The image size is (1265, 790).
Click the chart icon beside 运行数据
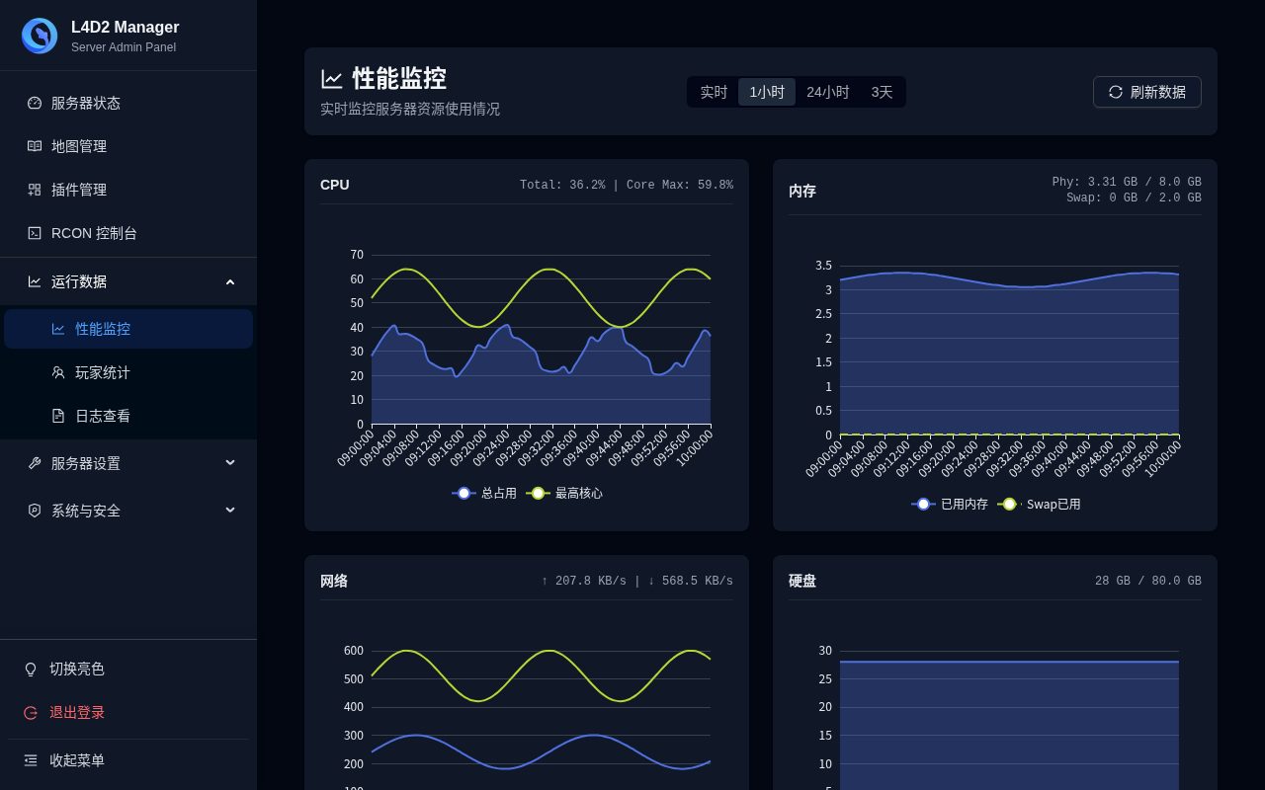point(35,281)
